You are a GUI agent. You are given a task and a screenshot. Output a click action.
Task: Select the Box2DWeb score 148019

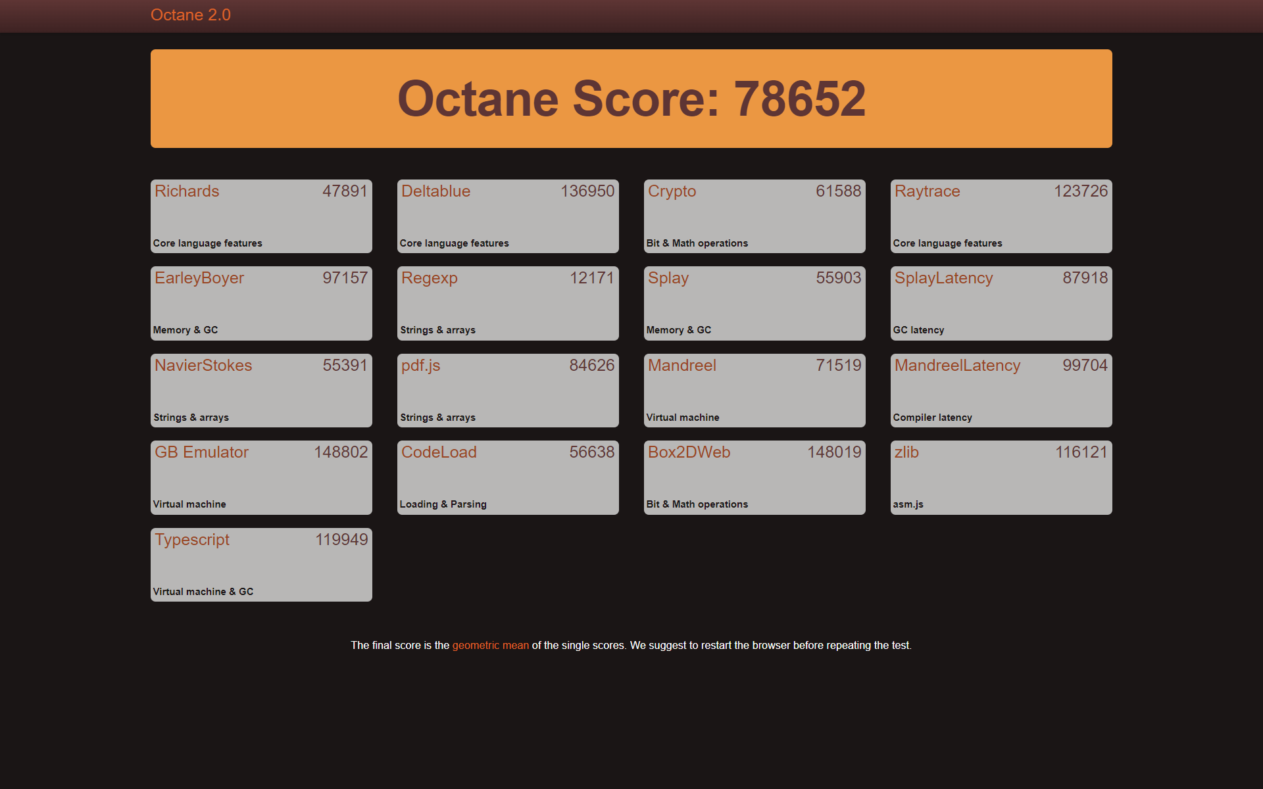click(x=834, y=452)
